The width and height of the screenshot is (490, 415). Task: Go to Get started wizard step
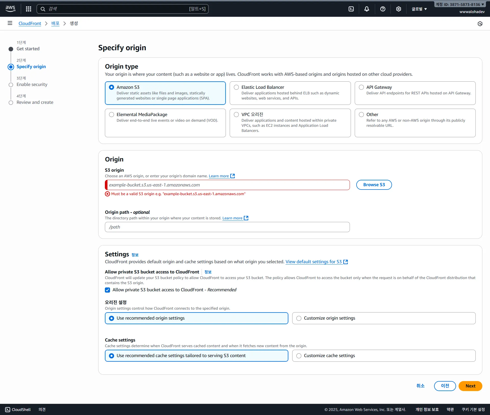pyautogui.click(x=28, y=49)
